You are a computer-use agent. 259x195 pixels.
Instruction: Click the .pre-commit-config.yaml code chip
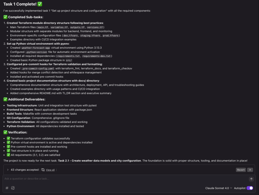tap(38, 69)
